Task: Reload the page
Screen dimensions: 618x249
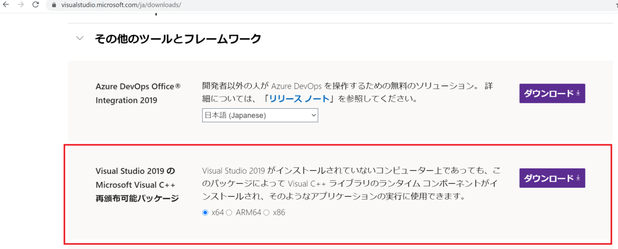Action: tap(36, 5)
